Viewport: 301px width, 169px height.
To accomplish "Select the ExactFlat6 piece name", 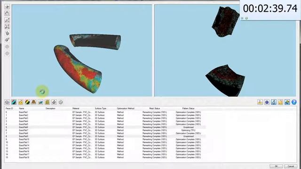I will pos(24,127).
